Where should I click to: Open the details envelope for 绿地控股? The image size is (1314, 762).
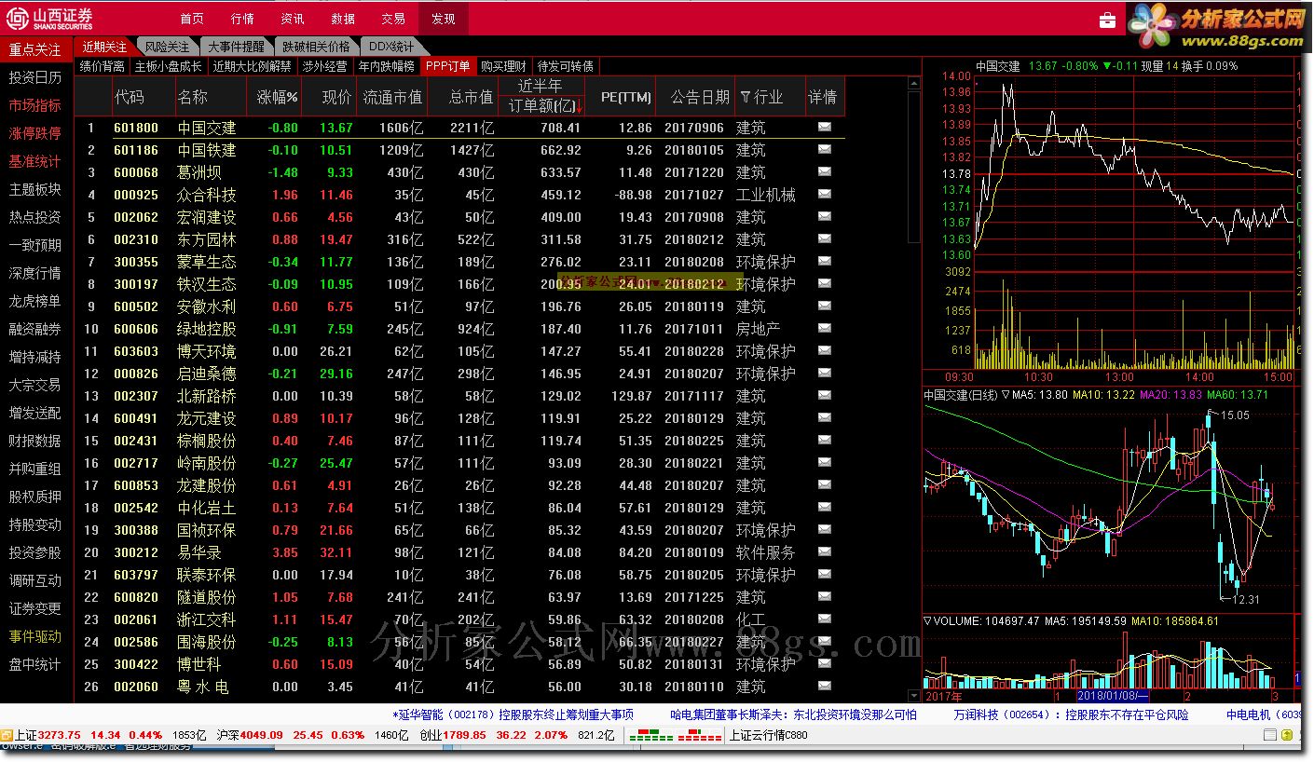point(824,328)
